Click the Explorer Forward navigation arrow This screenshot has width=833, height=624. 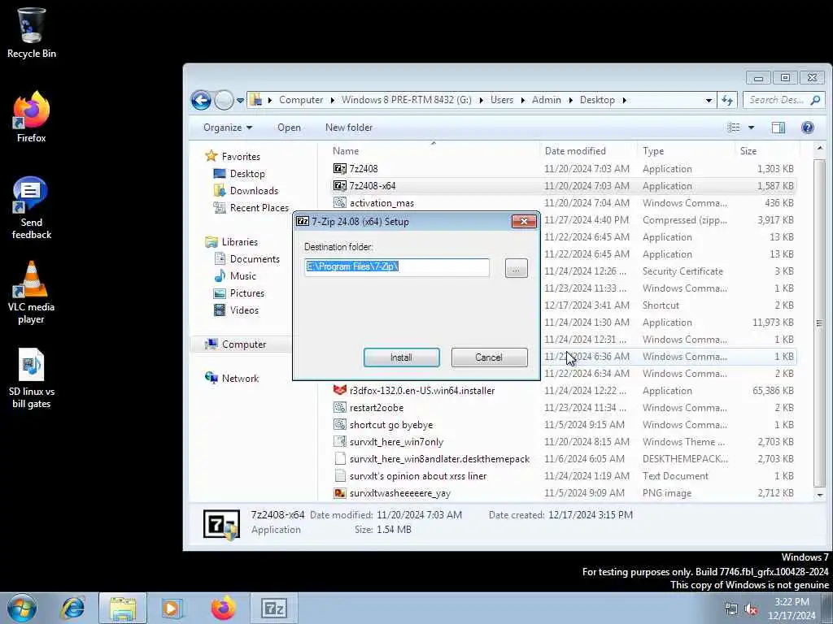coord(224,100)
